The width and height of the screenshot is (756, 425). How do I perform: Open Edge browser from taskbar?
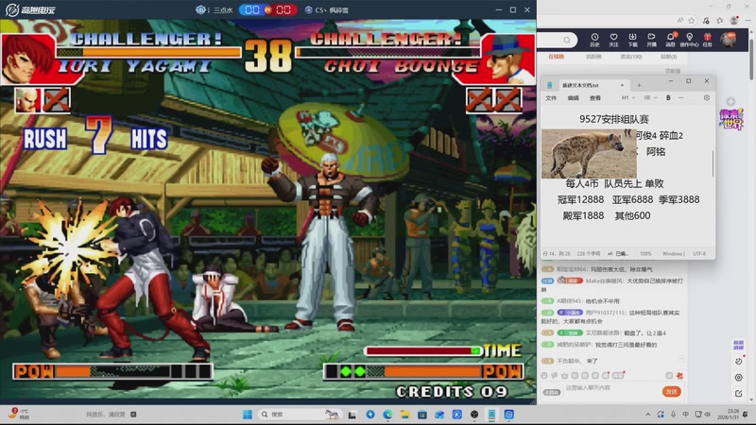(x=387, y=415)
